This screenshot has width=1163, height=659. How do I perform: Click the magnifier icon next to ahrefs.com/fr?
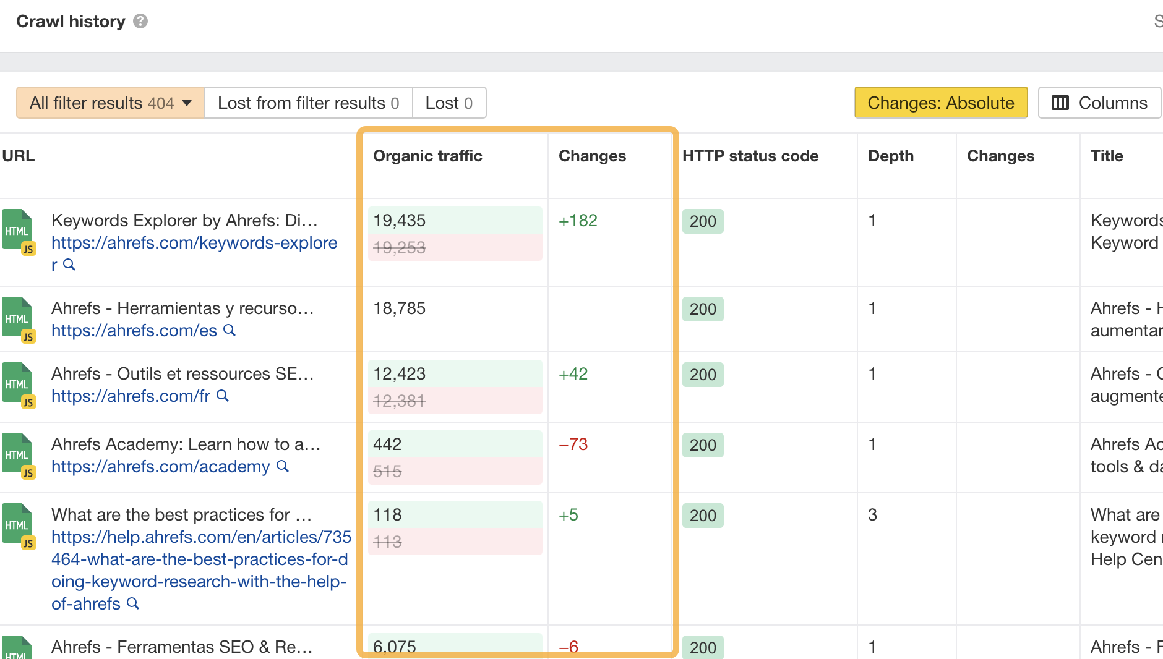point(222,396)
